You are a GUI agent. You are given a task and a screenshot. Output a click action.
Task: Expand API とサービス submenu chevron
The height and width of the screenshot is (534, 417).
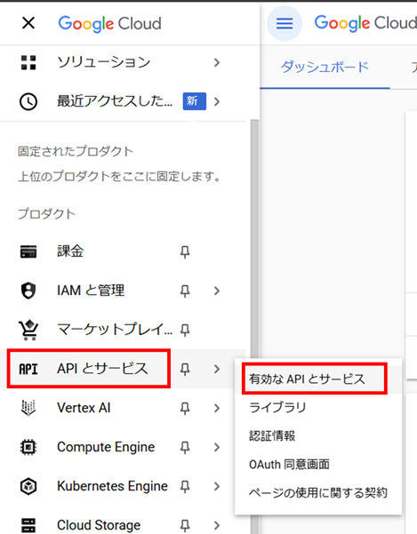click(x=217, y=369)
